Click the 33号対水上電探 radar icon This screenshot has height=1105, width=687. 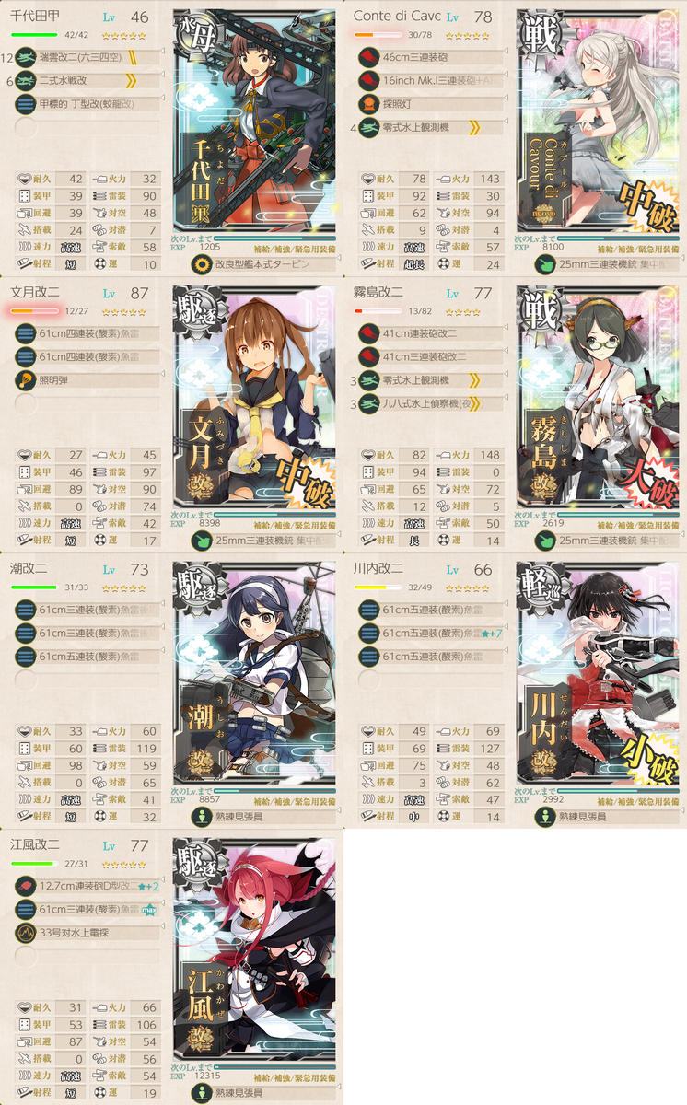coord(27,933)
